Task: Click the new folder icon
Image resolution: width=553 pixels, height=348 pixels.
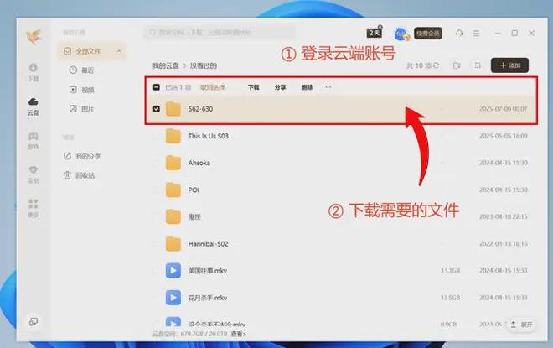Action: pos(457,65)
